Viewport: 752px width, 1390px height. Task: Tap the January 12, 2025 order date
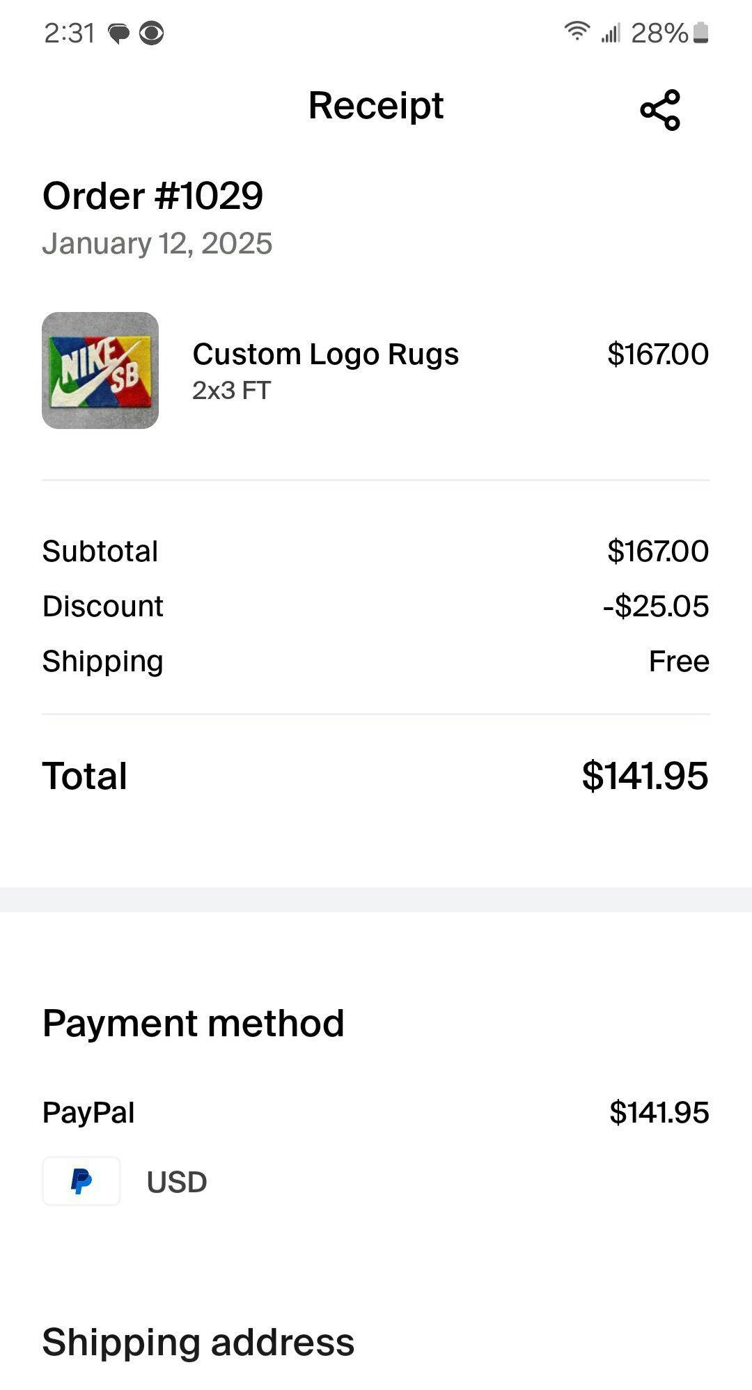[x=157, y=244]
